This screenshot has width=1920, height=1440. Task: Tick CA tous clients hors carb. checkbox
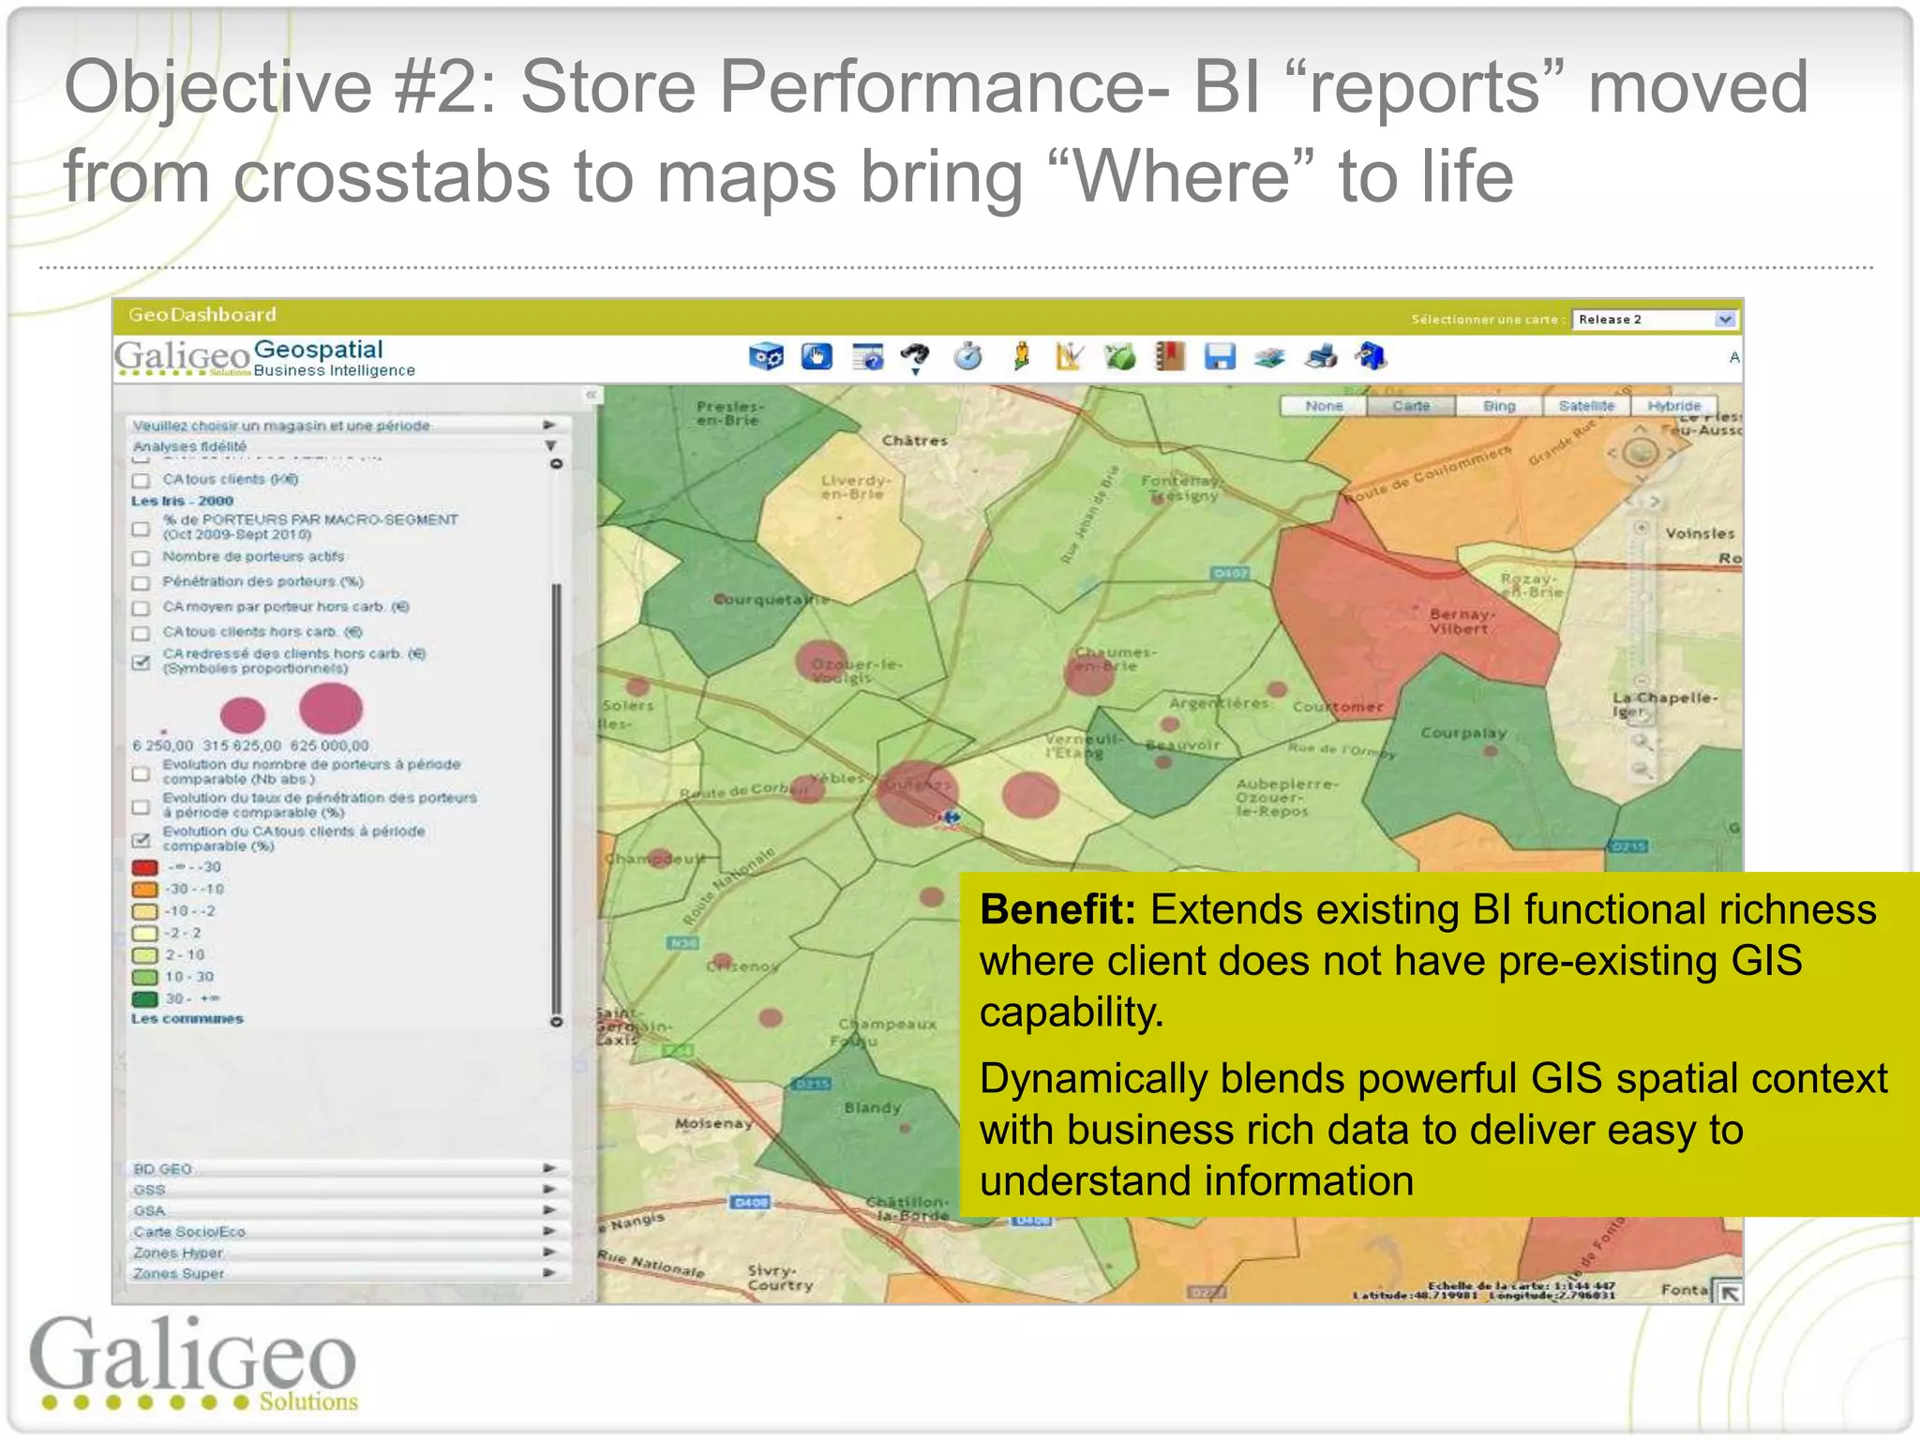[142, 634]
